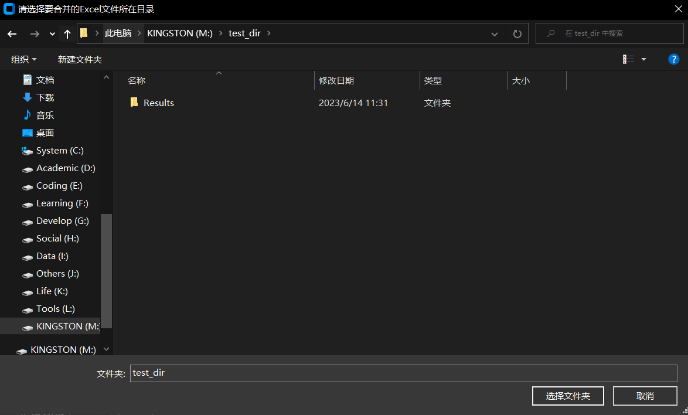Viewport: 688px width, 415px height.
Task: Sort files by the 名称 column header
Action: click(136, 80)
